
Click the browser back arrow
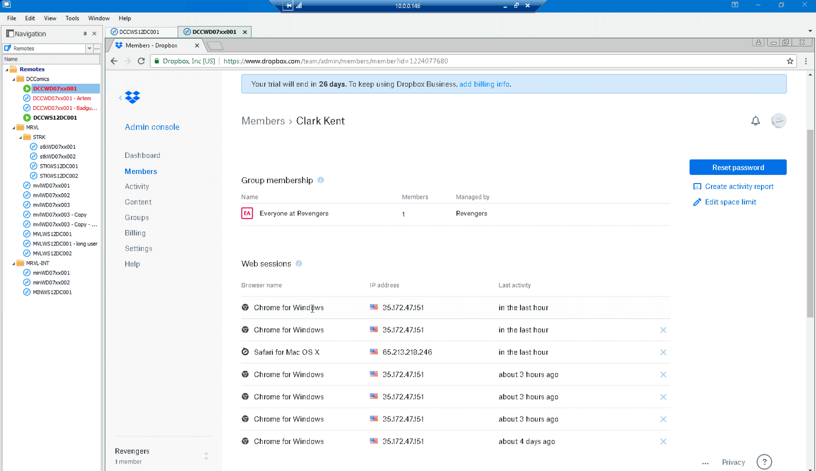pyautogui.click(x=114, y=61)
